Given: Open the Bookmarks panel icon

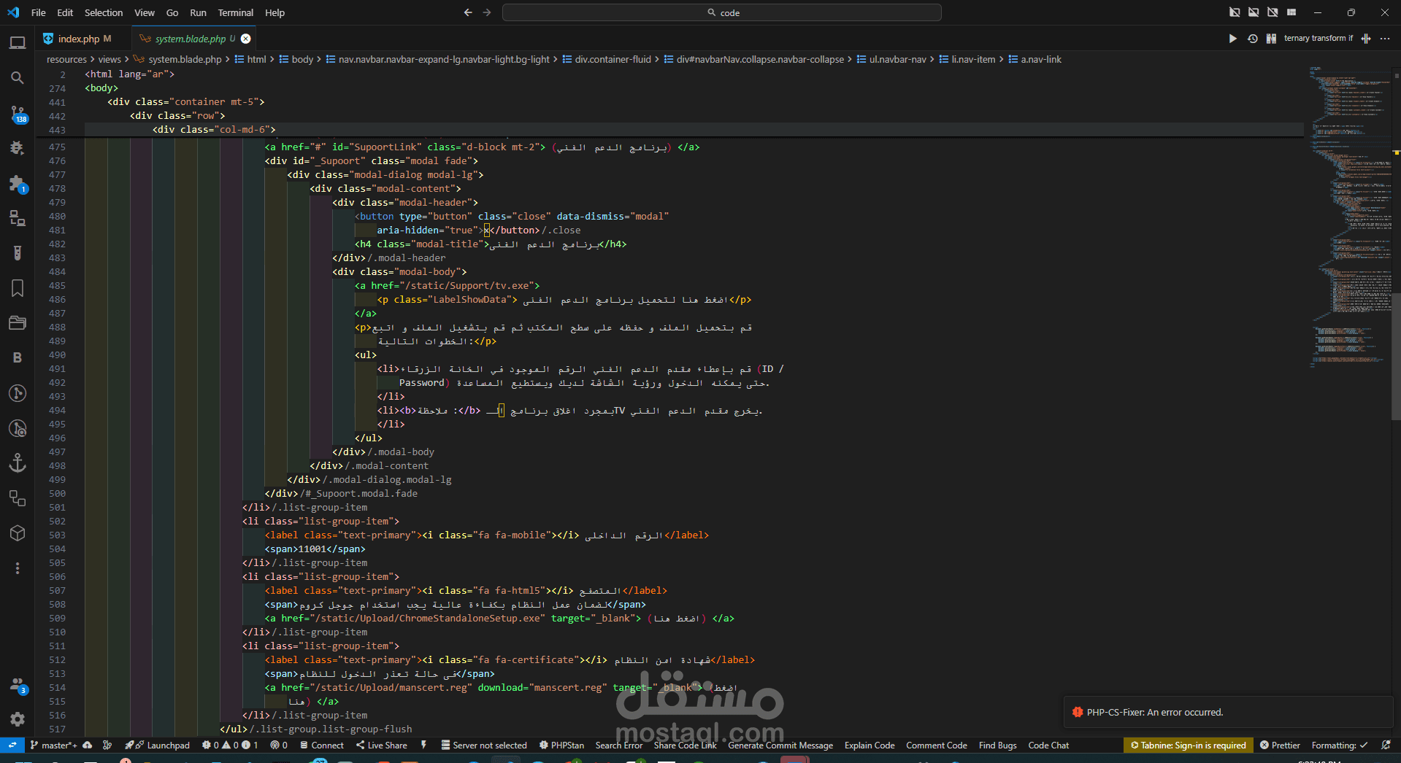Looking at the screenshot, I should [x=18, y=288].
